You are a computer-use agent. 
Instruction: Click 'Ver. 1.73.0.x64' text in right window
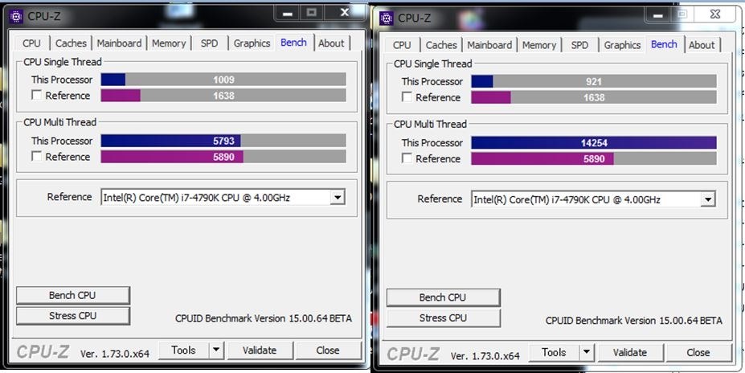click(x=485, y=355)
